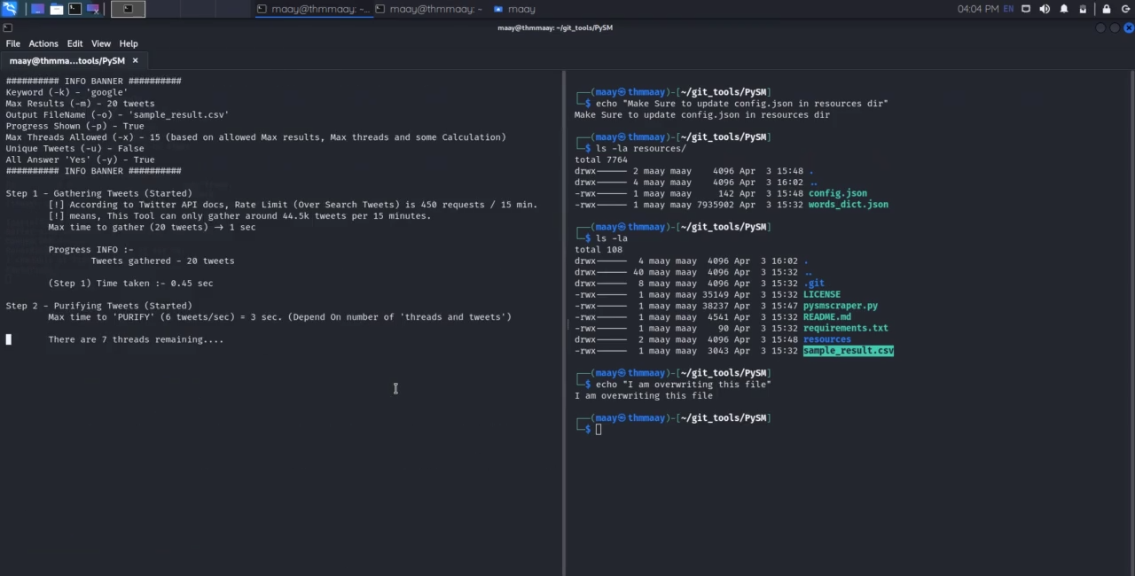
Task: Click the .git directory entry
Action: tap(814, 284)
